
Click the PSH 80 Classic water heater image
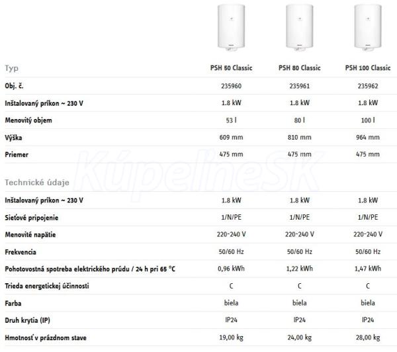coord(300,27)
